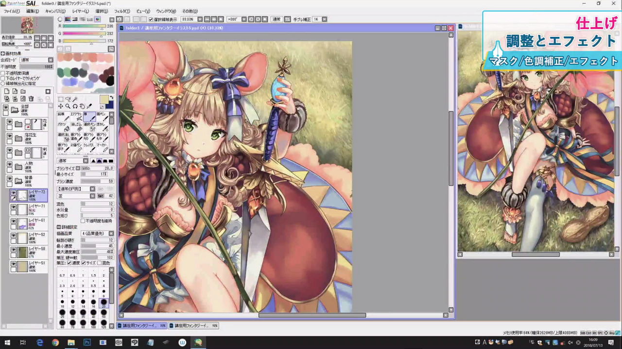The image size is (622, 349).
Task: Expand the 手ブレ補正 stabilizer dropdown
Action: tap(324, 19)
